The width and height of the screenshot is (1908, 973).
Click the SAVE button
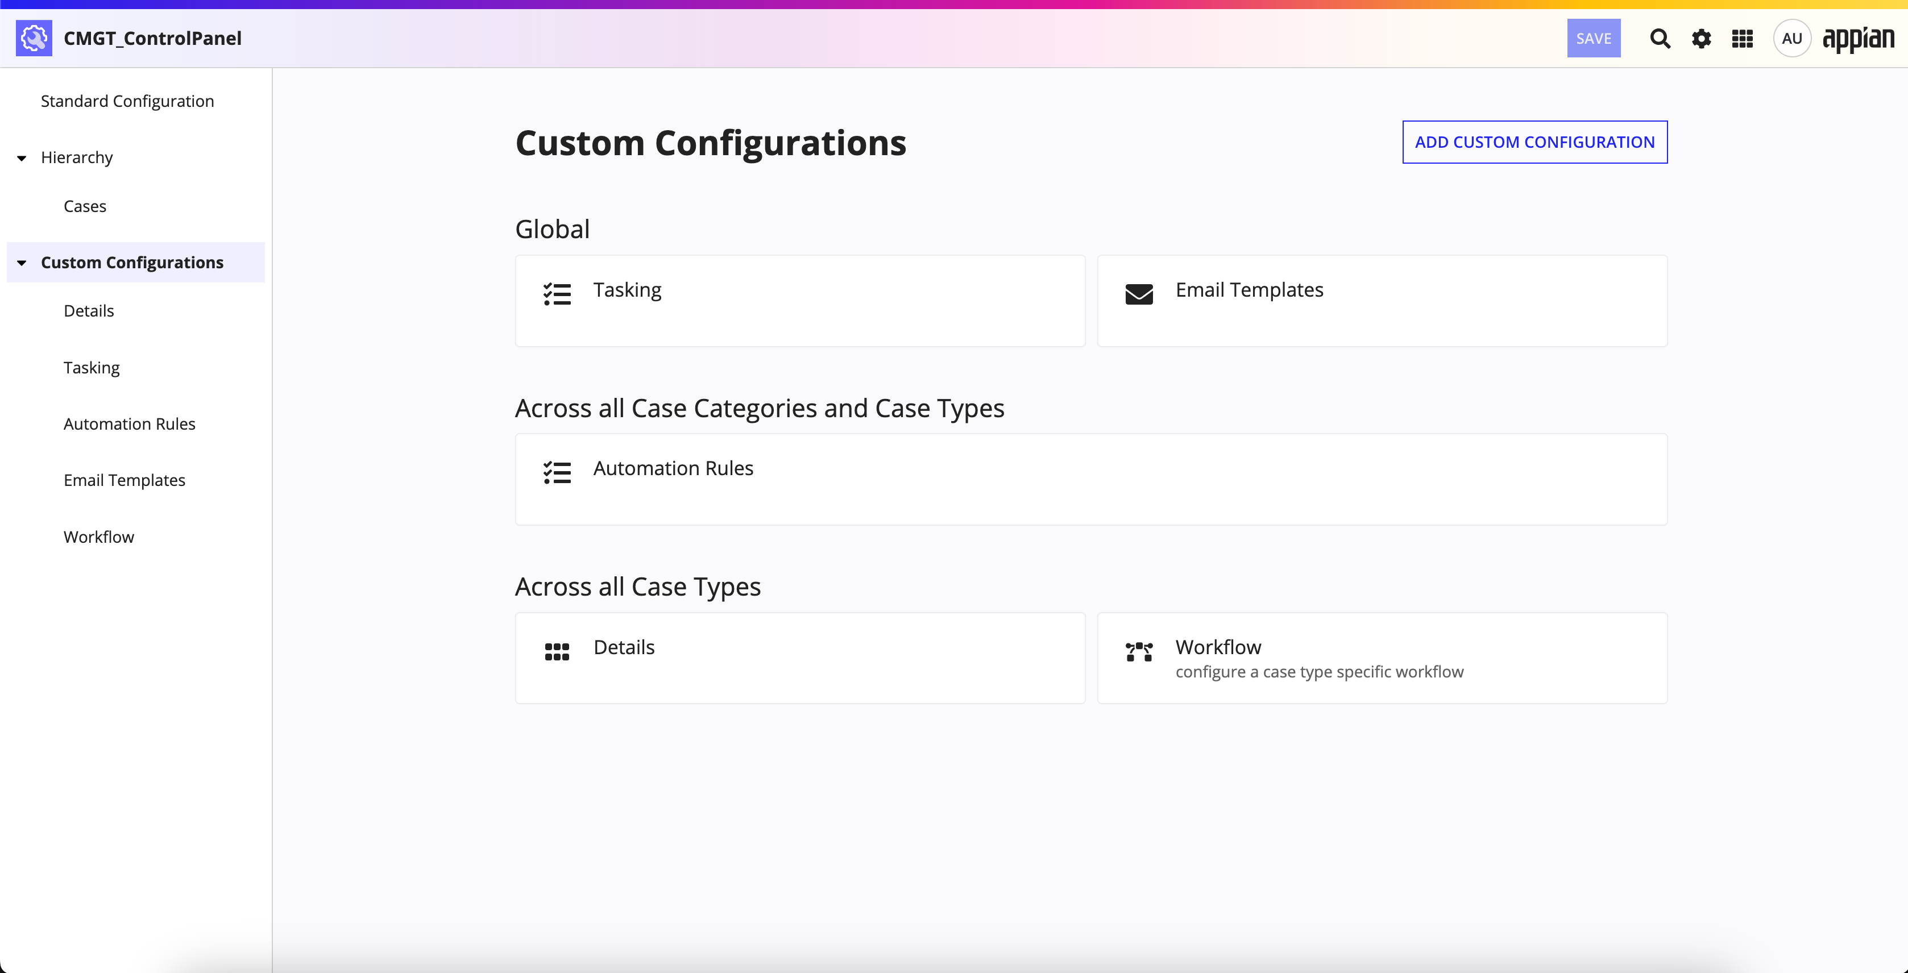(1594, 39)
